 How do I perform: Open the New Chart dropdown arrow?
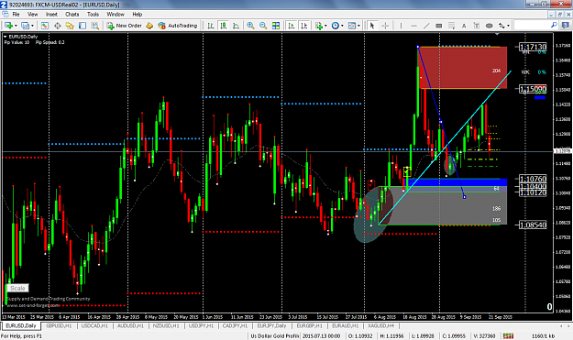point(16,26)
